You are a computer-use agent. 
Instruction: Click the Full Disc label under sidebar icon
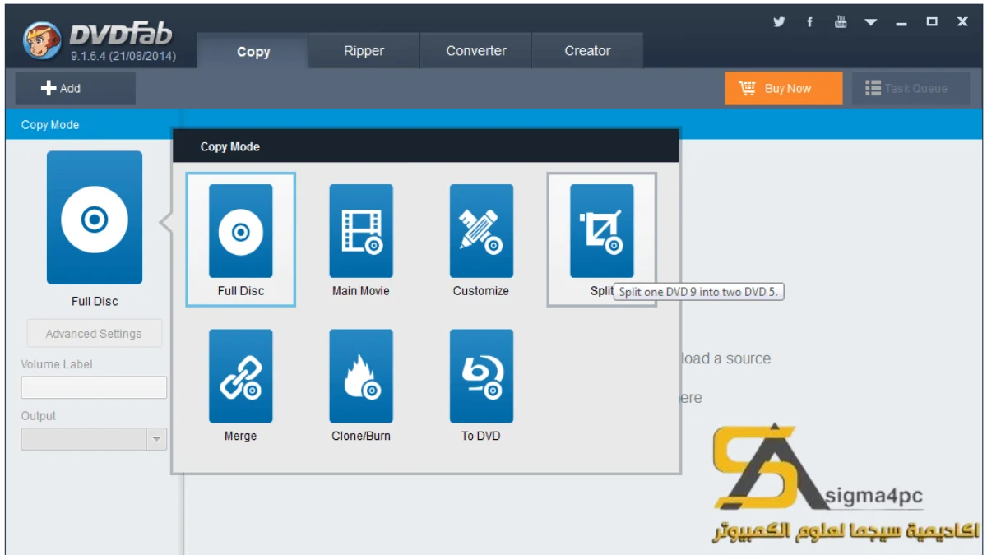coord(95,301)
